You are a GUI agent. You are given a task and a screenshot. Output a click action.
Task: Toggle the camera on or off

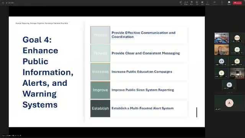(215, 3)
